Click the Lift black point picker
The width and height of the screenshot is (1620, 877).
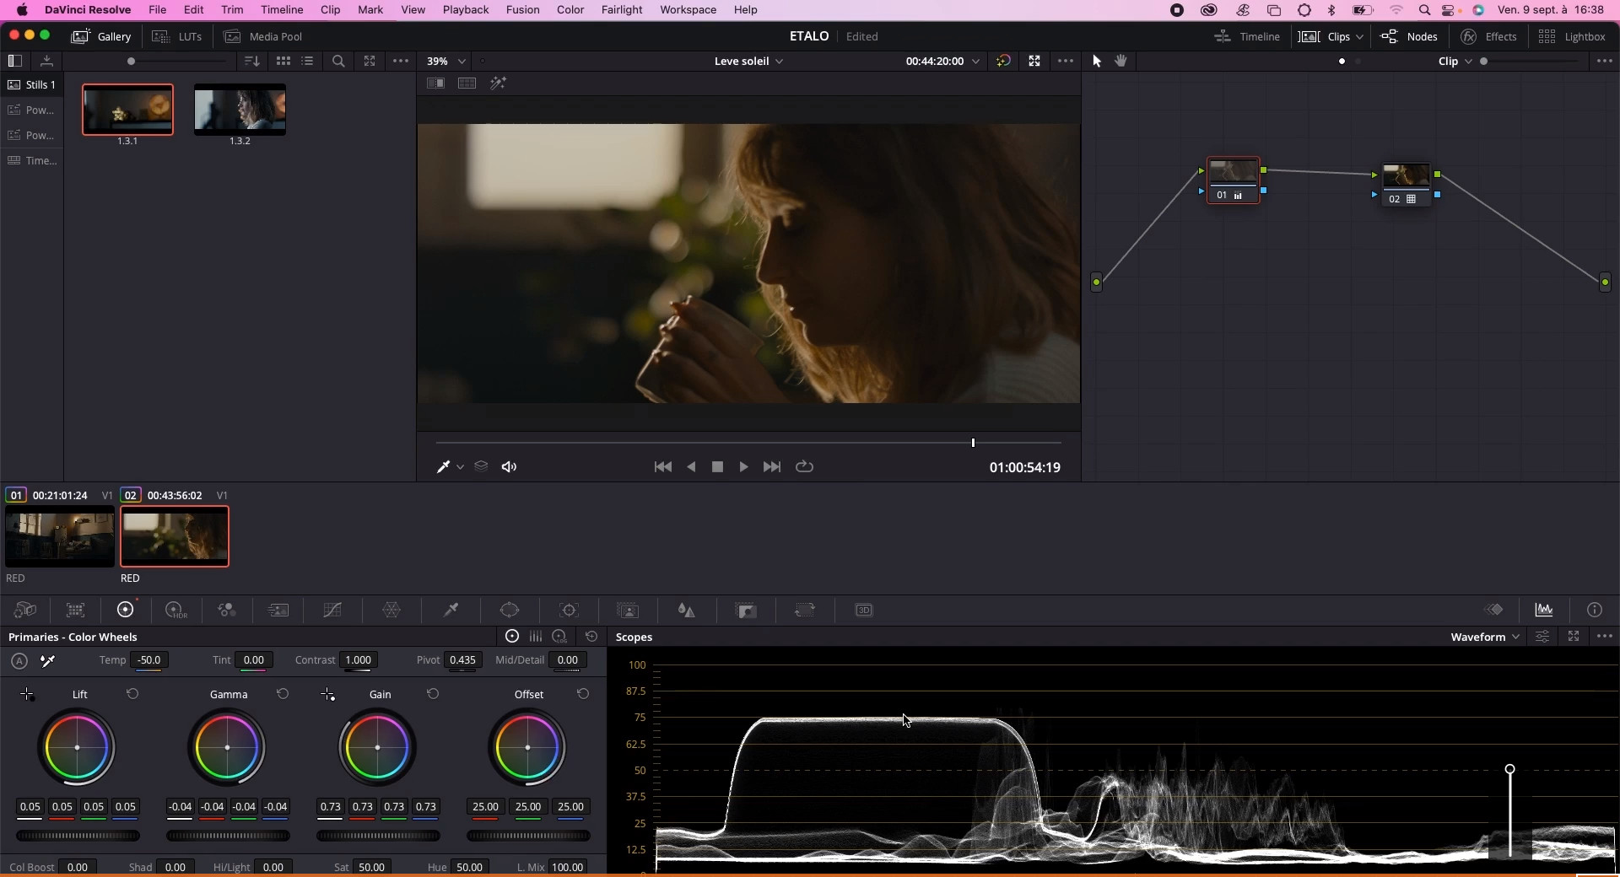point(27,694)
